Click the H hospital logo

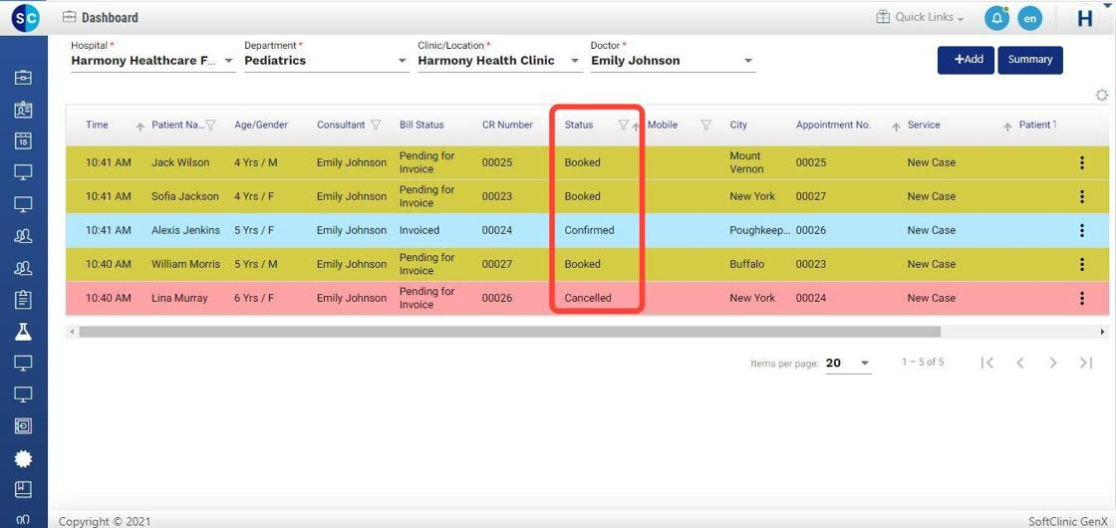point(1085,19)
